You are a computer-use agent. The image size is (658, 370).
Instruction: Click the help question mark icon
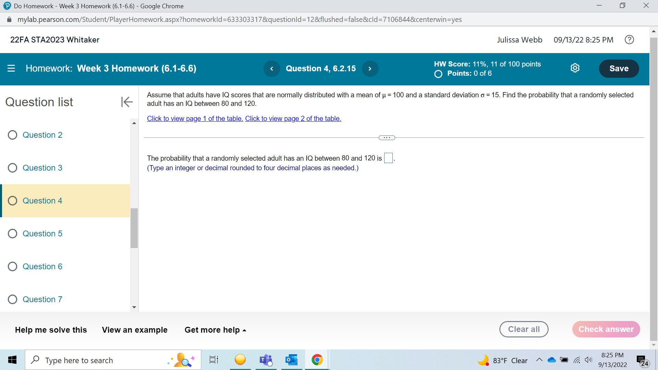click(x=629, y=40)
